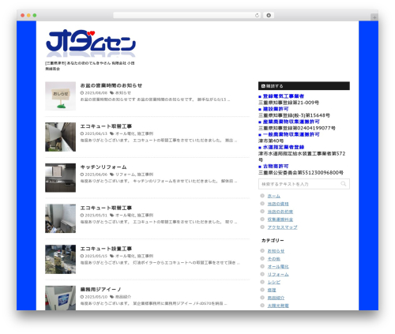The height and width of the screenshot is (334, 395).
Task: Click the clock icon next to date 2025/06/13
Action: tap(82, 133)
